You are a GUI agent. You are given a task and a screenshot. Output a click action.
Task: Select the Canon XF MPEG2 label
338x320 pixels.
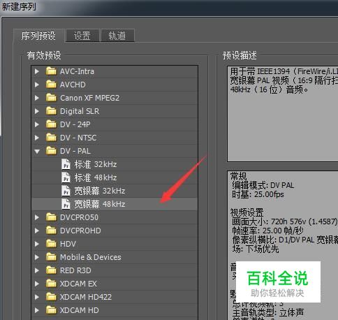tap(89, 98)
